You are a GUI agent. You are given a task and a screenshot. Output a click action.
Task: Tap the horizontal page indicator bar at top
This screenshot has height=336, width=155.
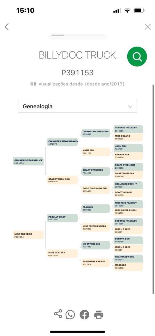(78, 35)
